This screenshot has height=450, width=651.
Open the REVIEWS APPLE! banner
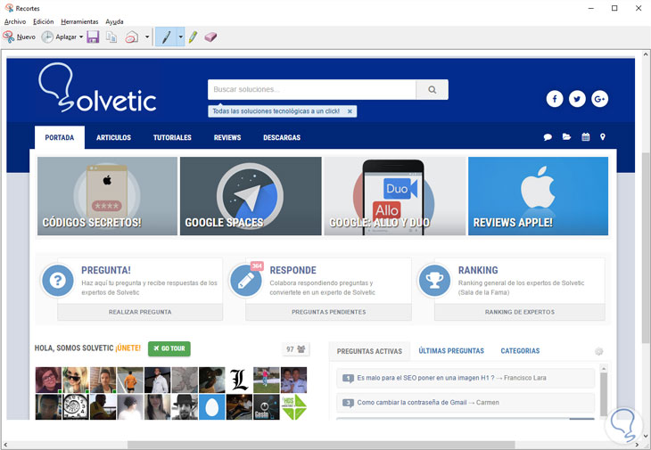[x=538, y=196]
